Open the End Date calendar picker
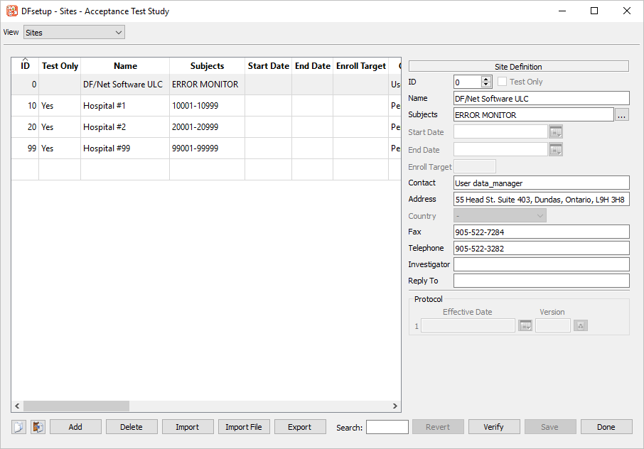Screen dimensions: 644x449 coord(555,149)
